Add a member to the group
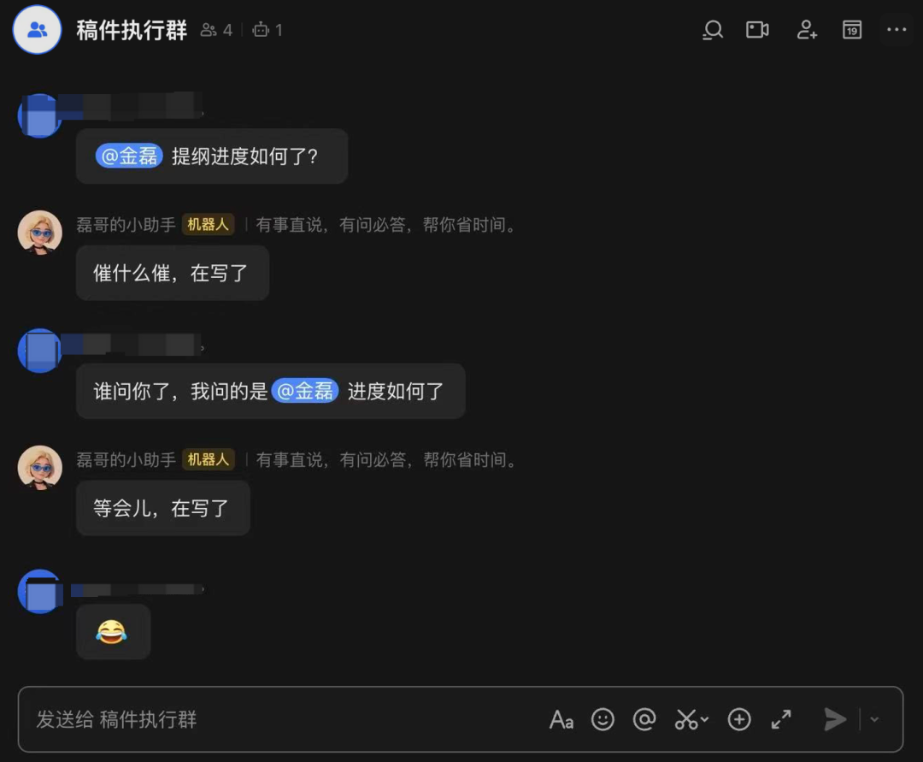Viewport: 923px width, 762px height. 807,29
